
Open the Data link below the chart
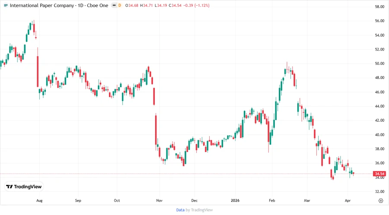pos(180,210)
